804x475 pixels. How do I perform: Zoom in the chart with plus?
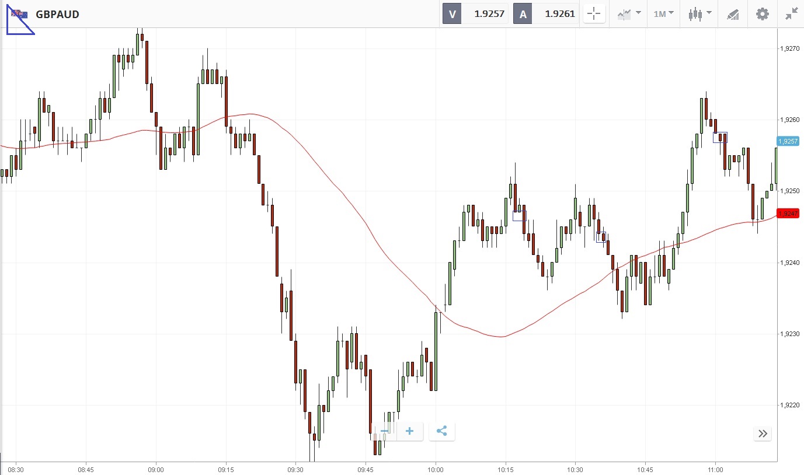coord(410,431)
